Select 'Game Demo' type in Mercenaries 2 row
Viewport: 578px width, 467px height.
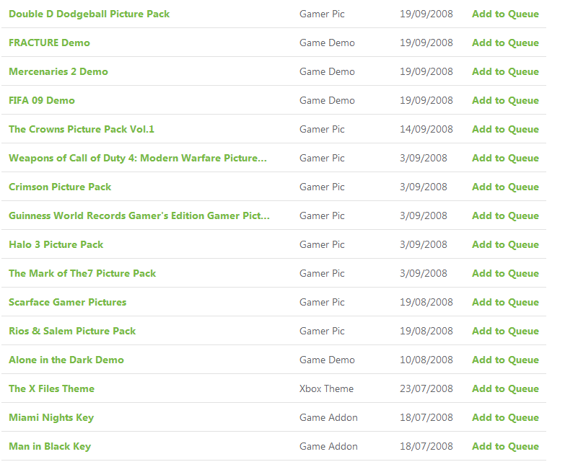pos(327,71)
